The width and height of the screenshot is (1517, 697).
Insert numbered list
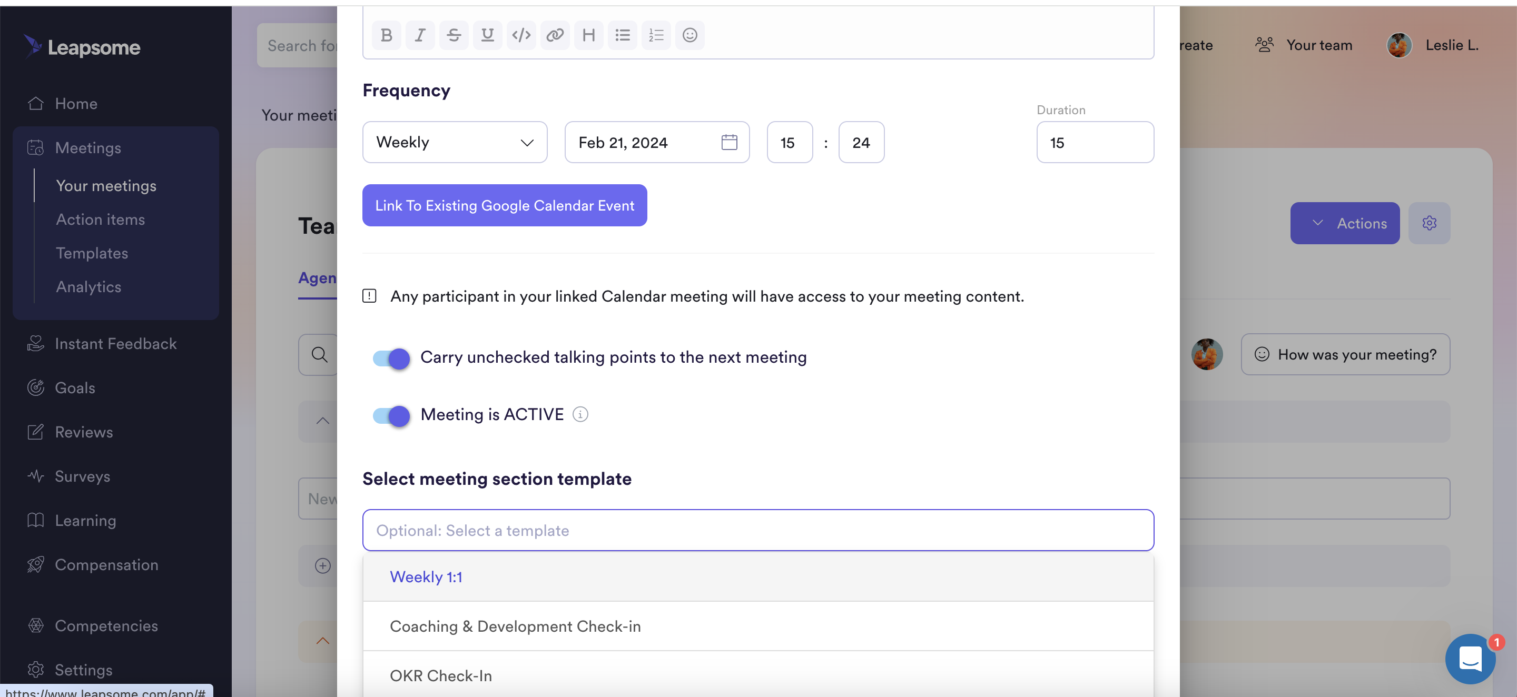pos(656,35)
